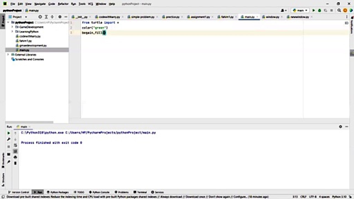Open the Project view dropdown

pyautogui.click(x=18, y=17)
